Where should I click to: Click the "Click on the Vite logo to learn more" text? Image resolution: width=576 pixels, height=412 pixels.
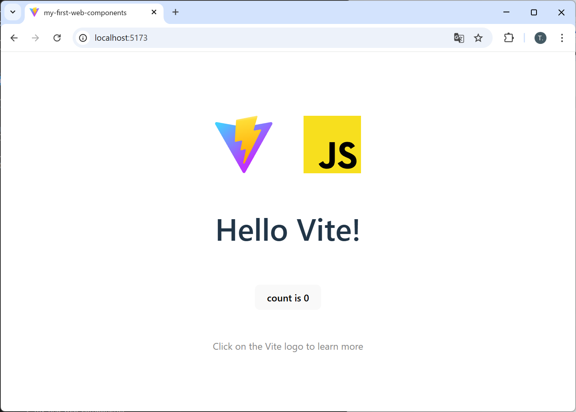(288, 347)
